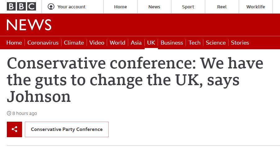Viewport: 280px width, 148px height.
Task: Select Home in red news navigation
Action: [x=14, y=43]
